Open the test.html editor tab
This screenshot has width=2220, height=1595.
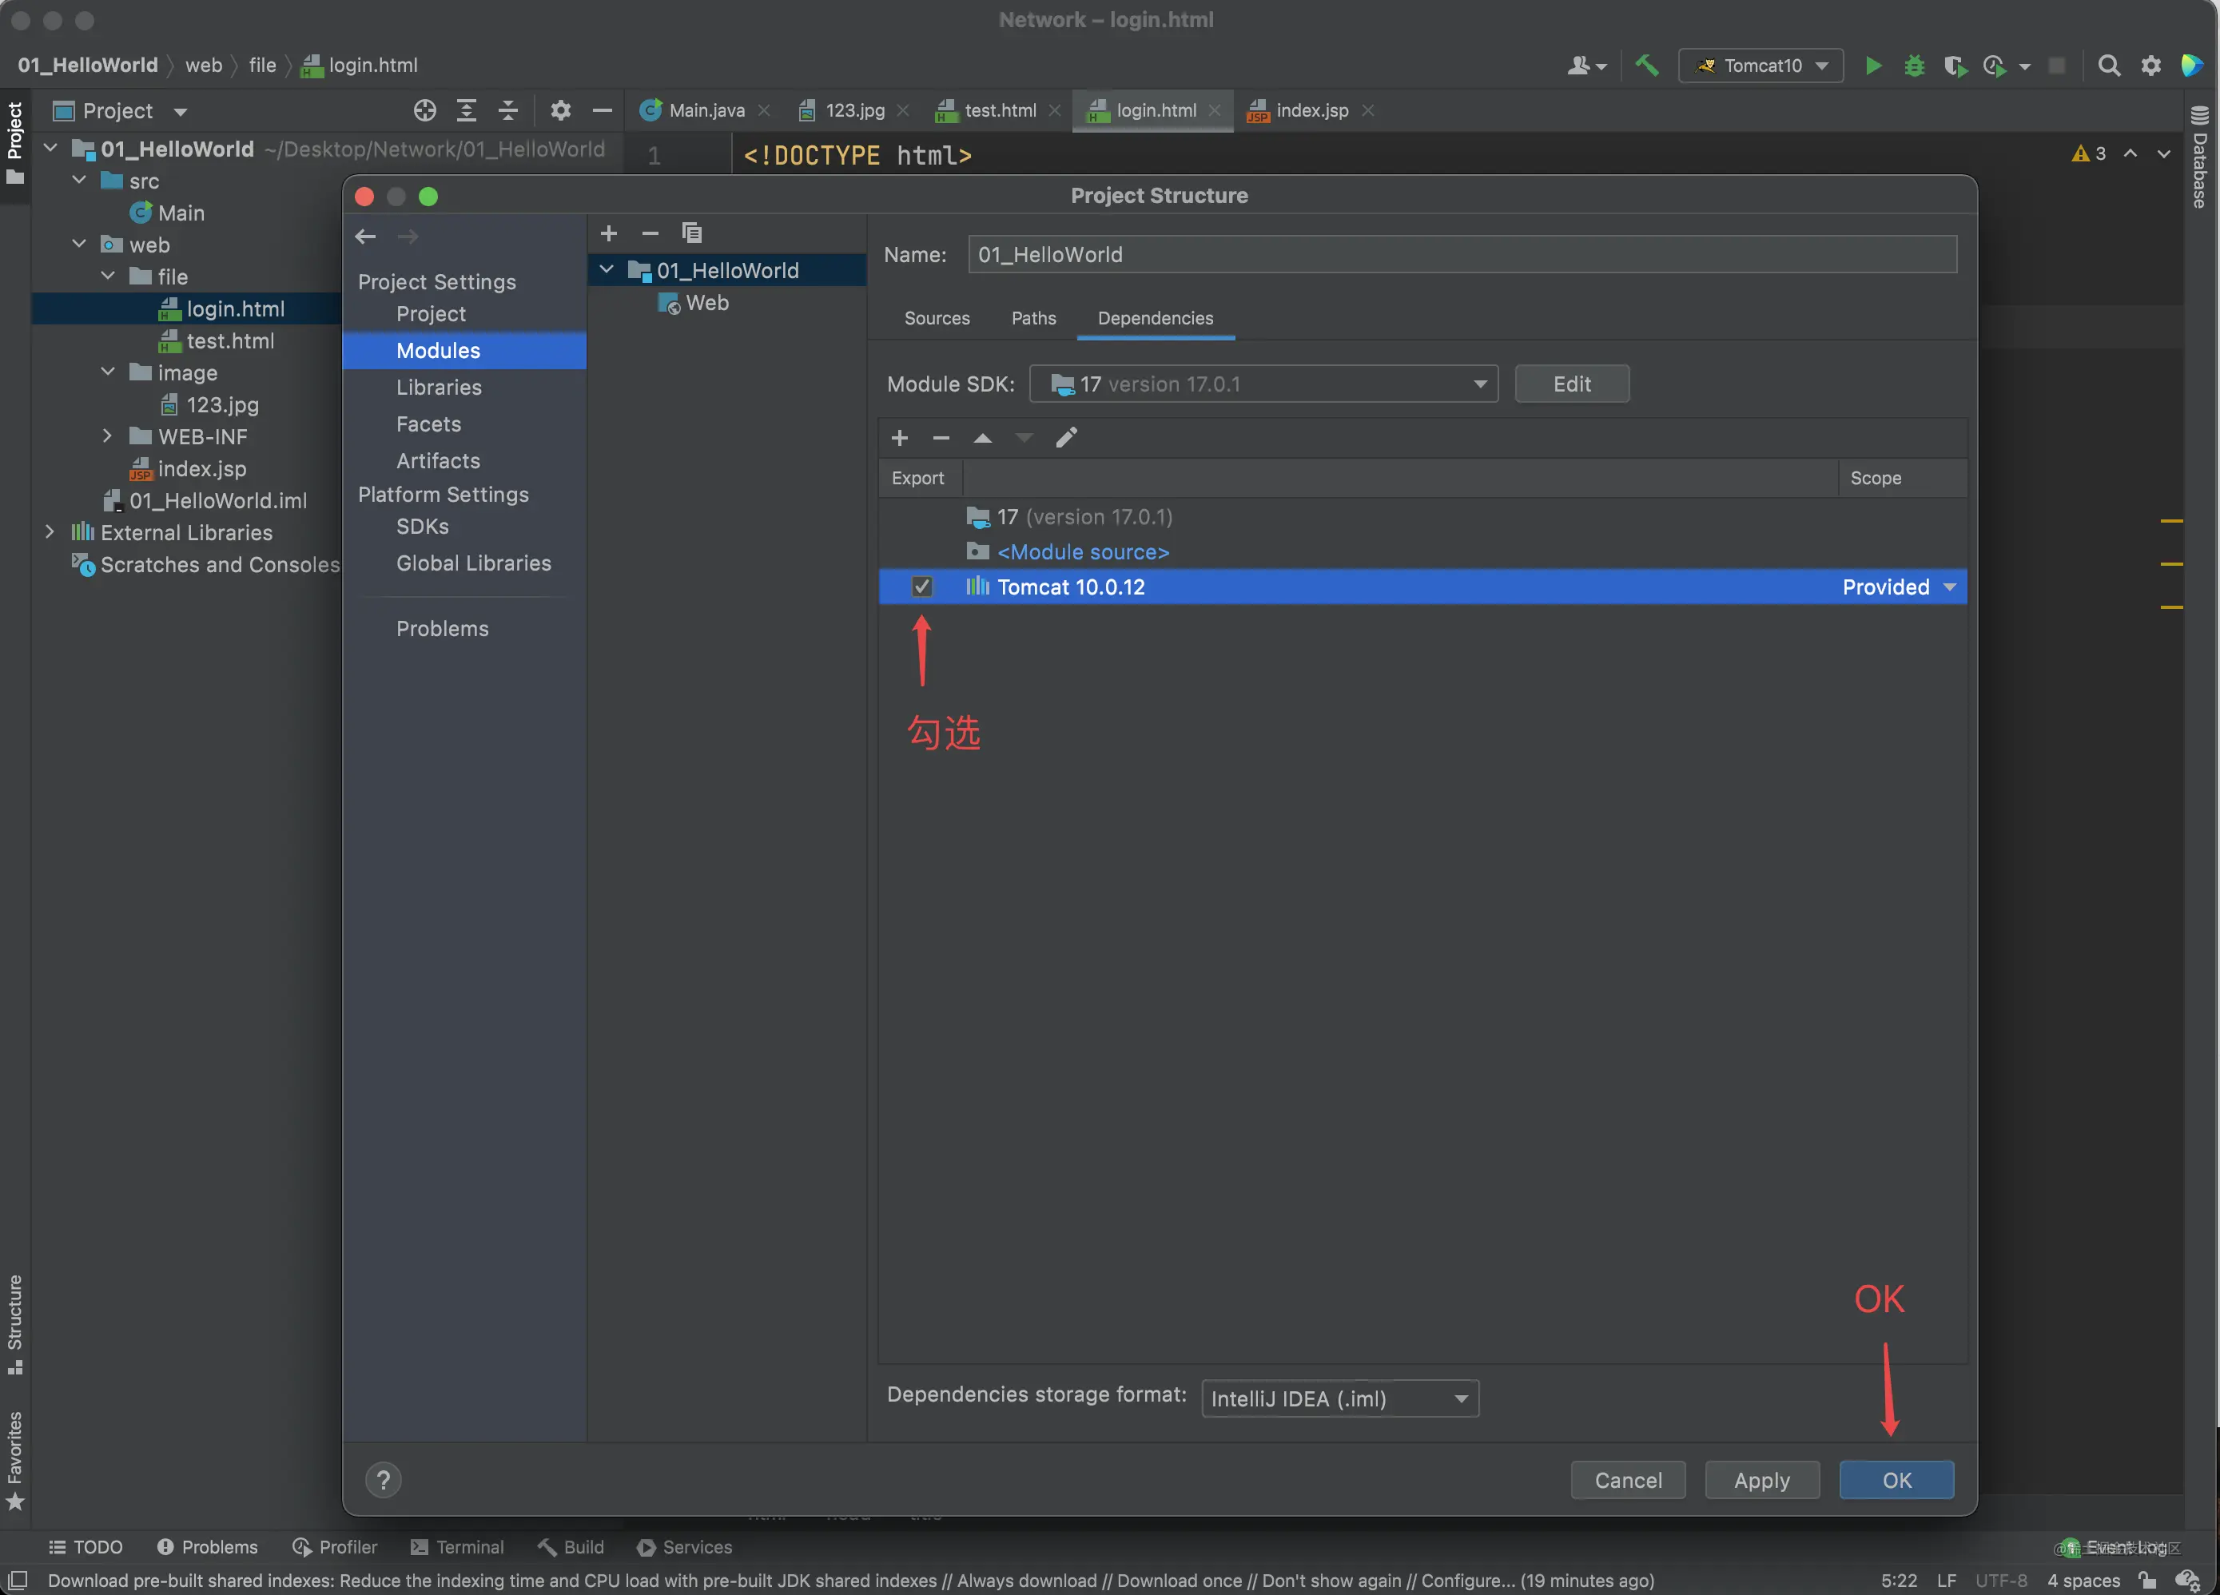(1000, 110)
